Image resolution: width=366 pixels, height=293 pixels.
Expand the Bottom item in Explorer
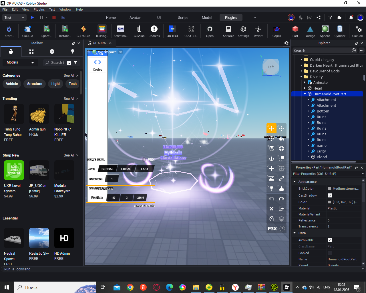click(x=308, y=111)
